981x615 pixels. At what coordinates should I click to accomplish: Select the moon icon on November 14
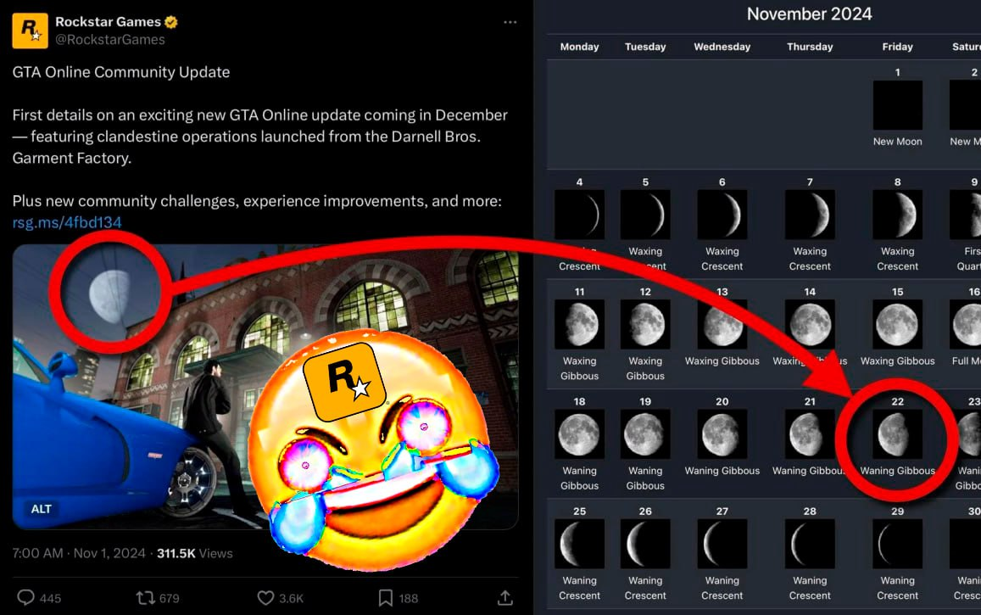[810, 324]
